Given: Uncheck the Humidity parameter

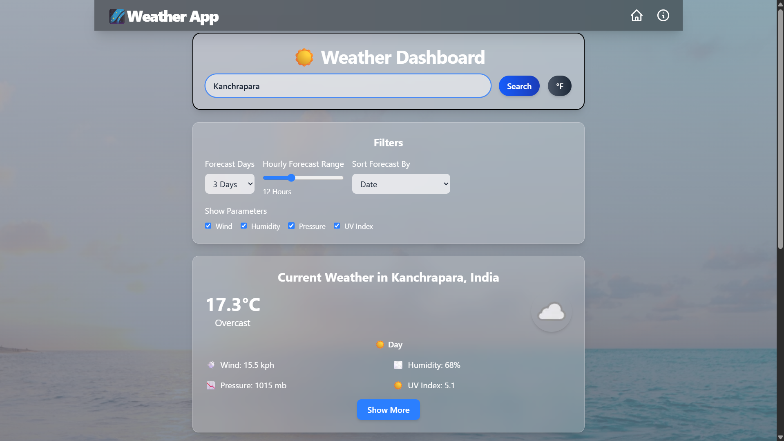Looking at the screenshot, I should (243, 226).
